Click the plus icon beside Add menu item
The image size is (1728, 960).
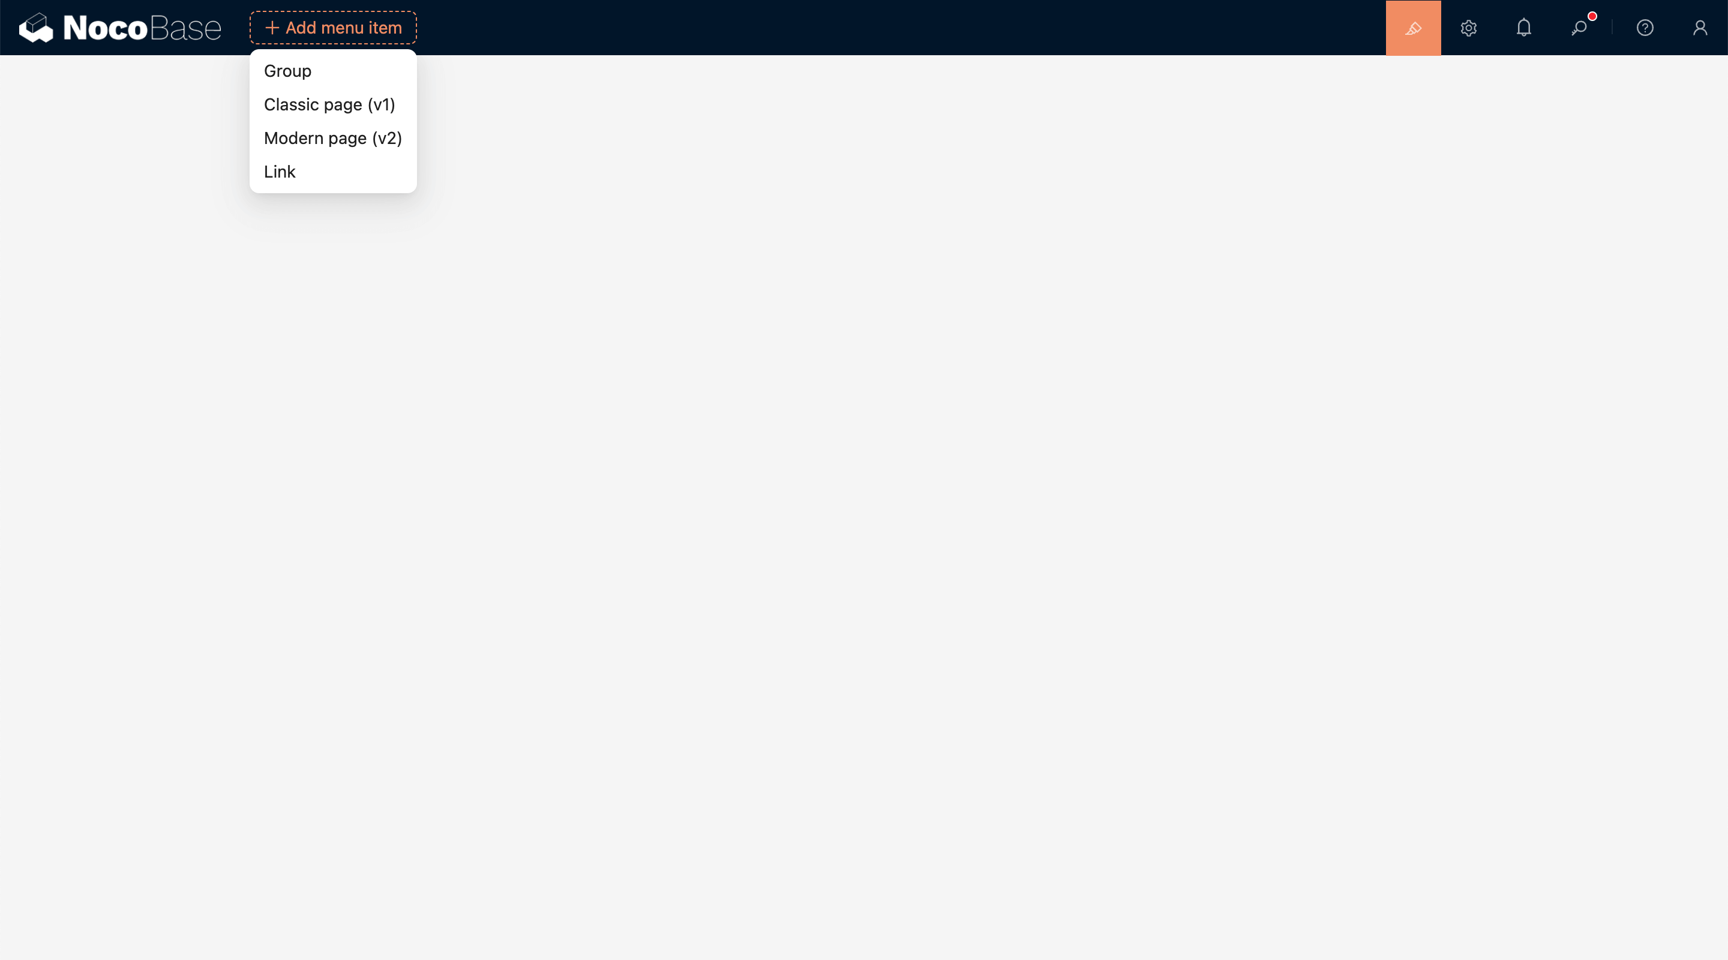272,28
